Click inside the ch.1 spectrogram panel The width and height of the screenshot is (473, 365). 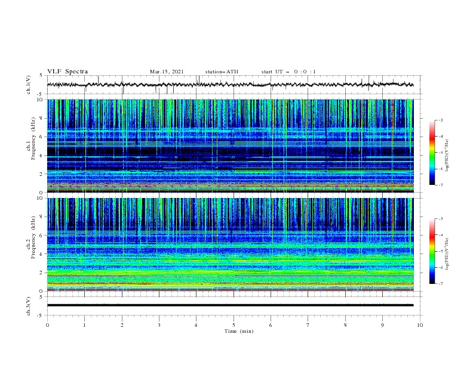[230, 146]
